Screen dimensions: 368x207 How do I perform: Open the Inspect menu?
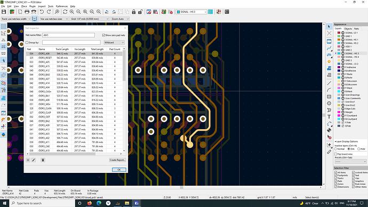[x=42, y=6]
